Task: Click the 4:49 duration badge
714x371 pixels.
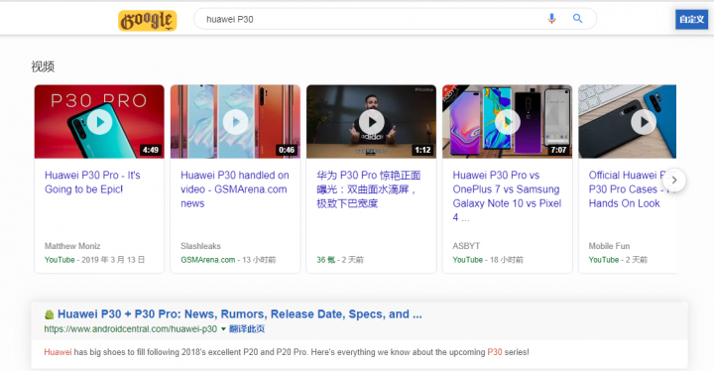Action: point(151,150)
